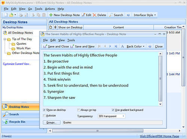Click the print preview icon in the main toolbar
This screenshot has width=187, height=139.
26,15
